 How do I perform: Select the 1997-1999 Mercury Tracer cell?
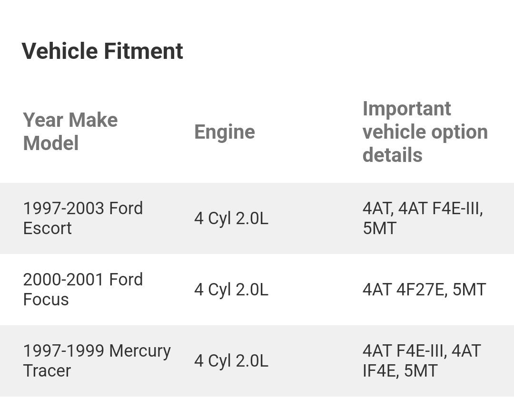click(97, 361)
